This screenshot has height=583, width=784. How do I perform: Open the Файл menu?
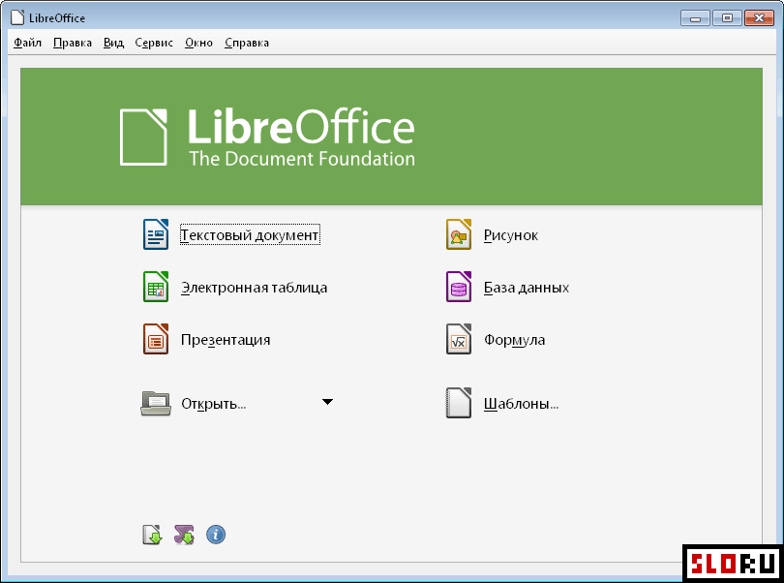click(x=27, y=43)
